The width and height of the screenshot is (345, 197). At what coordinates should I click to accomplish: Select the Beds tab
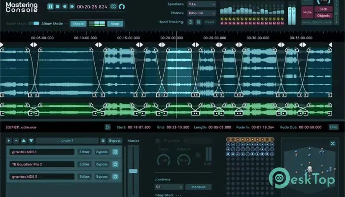[x=323, y=9]
